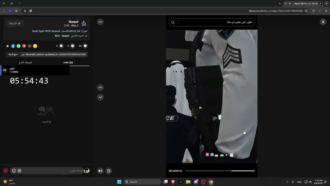The width and height of the screenshot is (330, 186).
Task: Bookmark the video to favorites
Action: pyautogui.click(x=61, y=46)
